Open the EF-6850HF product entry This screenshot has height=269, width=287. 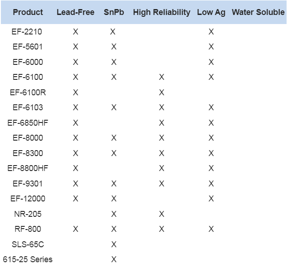pos(28,122)
